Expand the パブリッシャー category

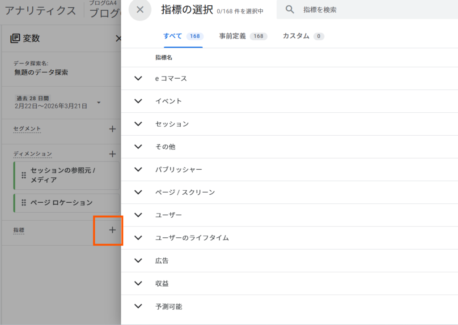(138, 170)
